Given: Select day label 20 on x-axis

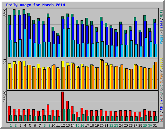Looking at the screenshot, I should 102,125.
